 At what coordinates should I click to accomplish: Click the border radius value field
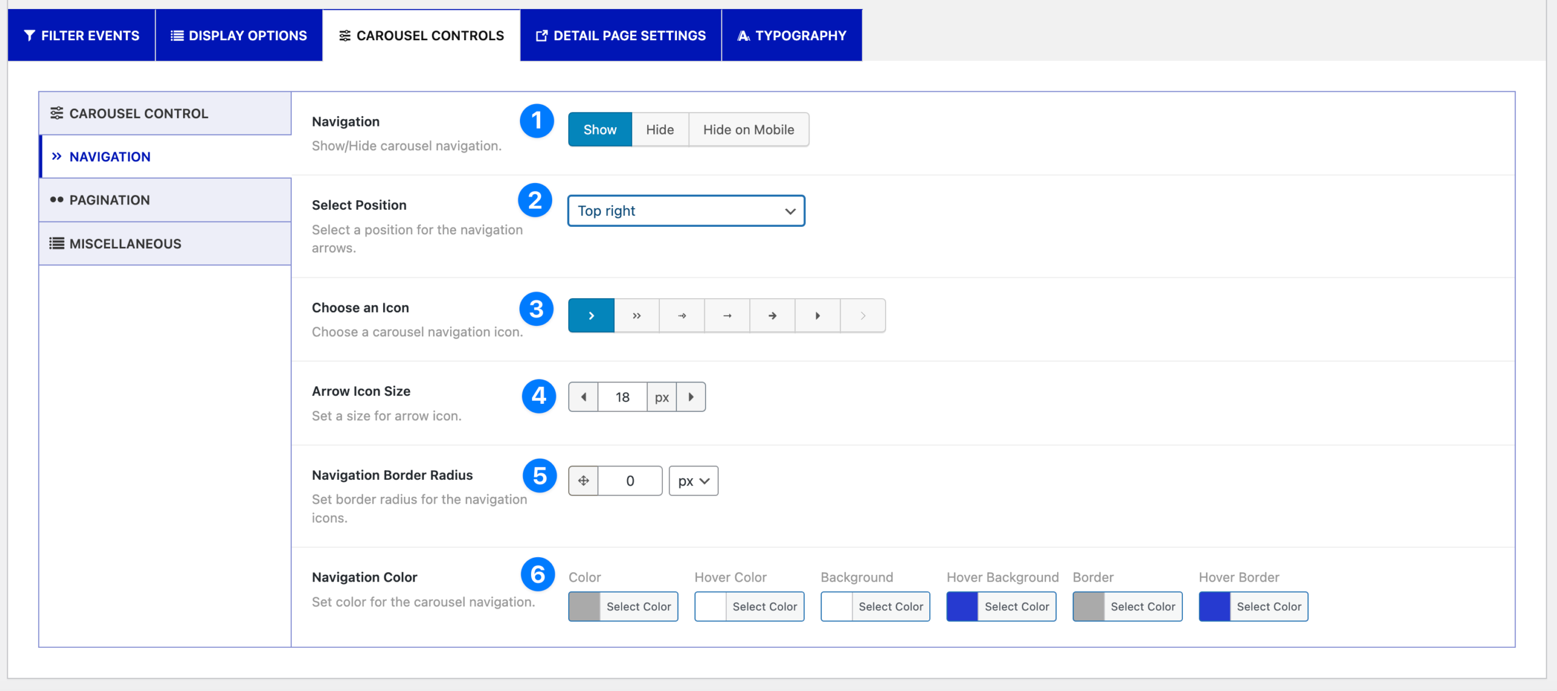[x=630, y=481]
